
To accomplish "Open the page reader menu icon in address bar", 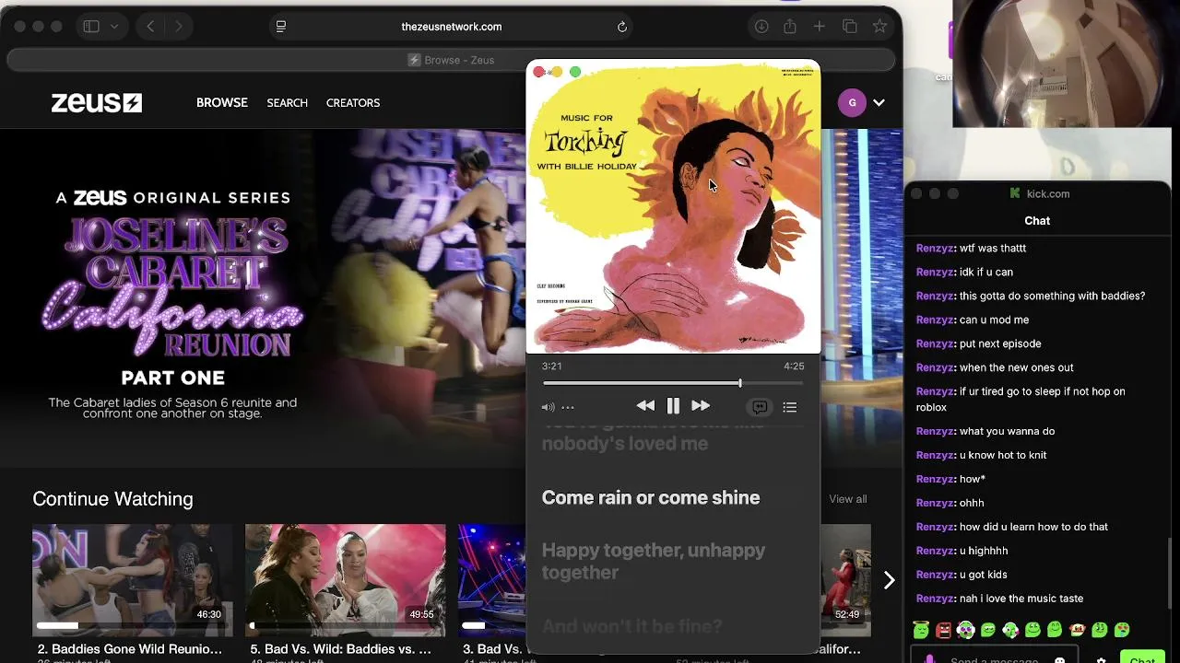I will coord(281,27).
